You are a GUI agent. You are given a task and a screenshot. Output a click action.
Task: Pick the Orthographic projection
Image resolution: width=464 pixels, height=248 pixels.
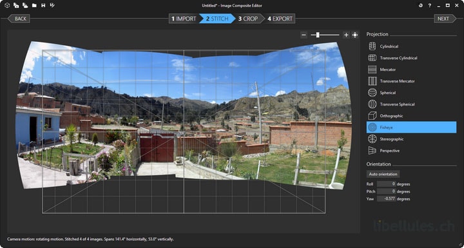[411, 116]
